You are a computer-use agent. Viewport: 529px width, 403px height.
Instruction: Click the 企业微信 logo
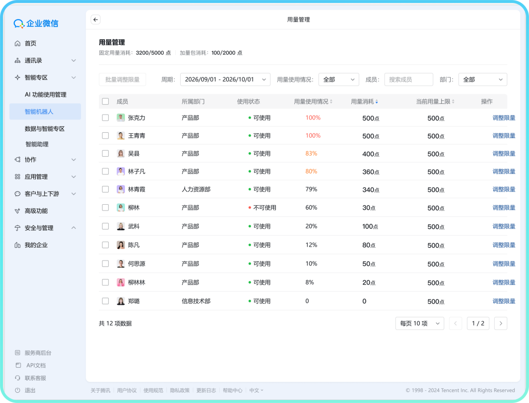click(36, 24)
